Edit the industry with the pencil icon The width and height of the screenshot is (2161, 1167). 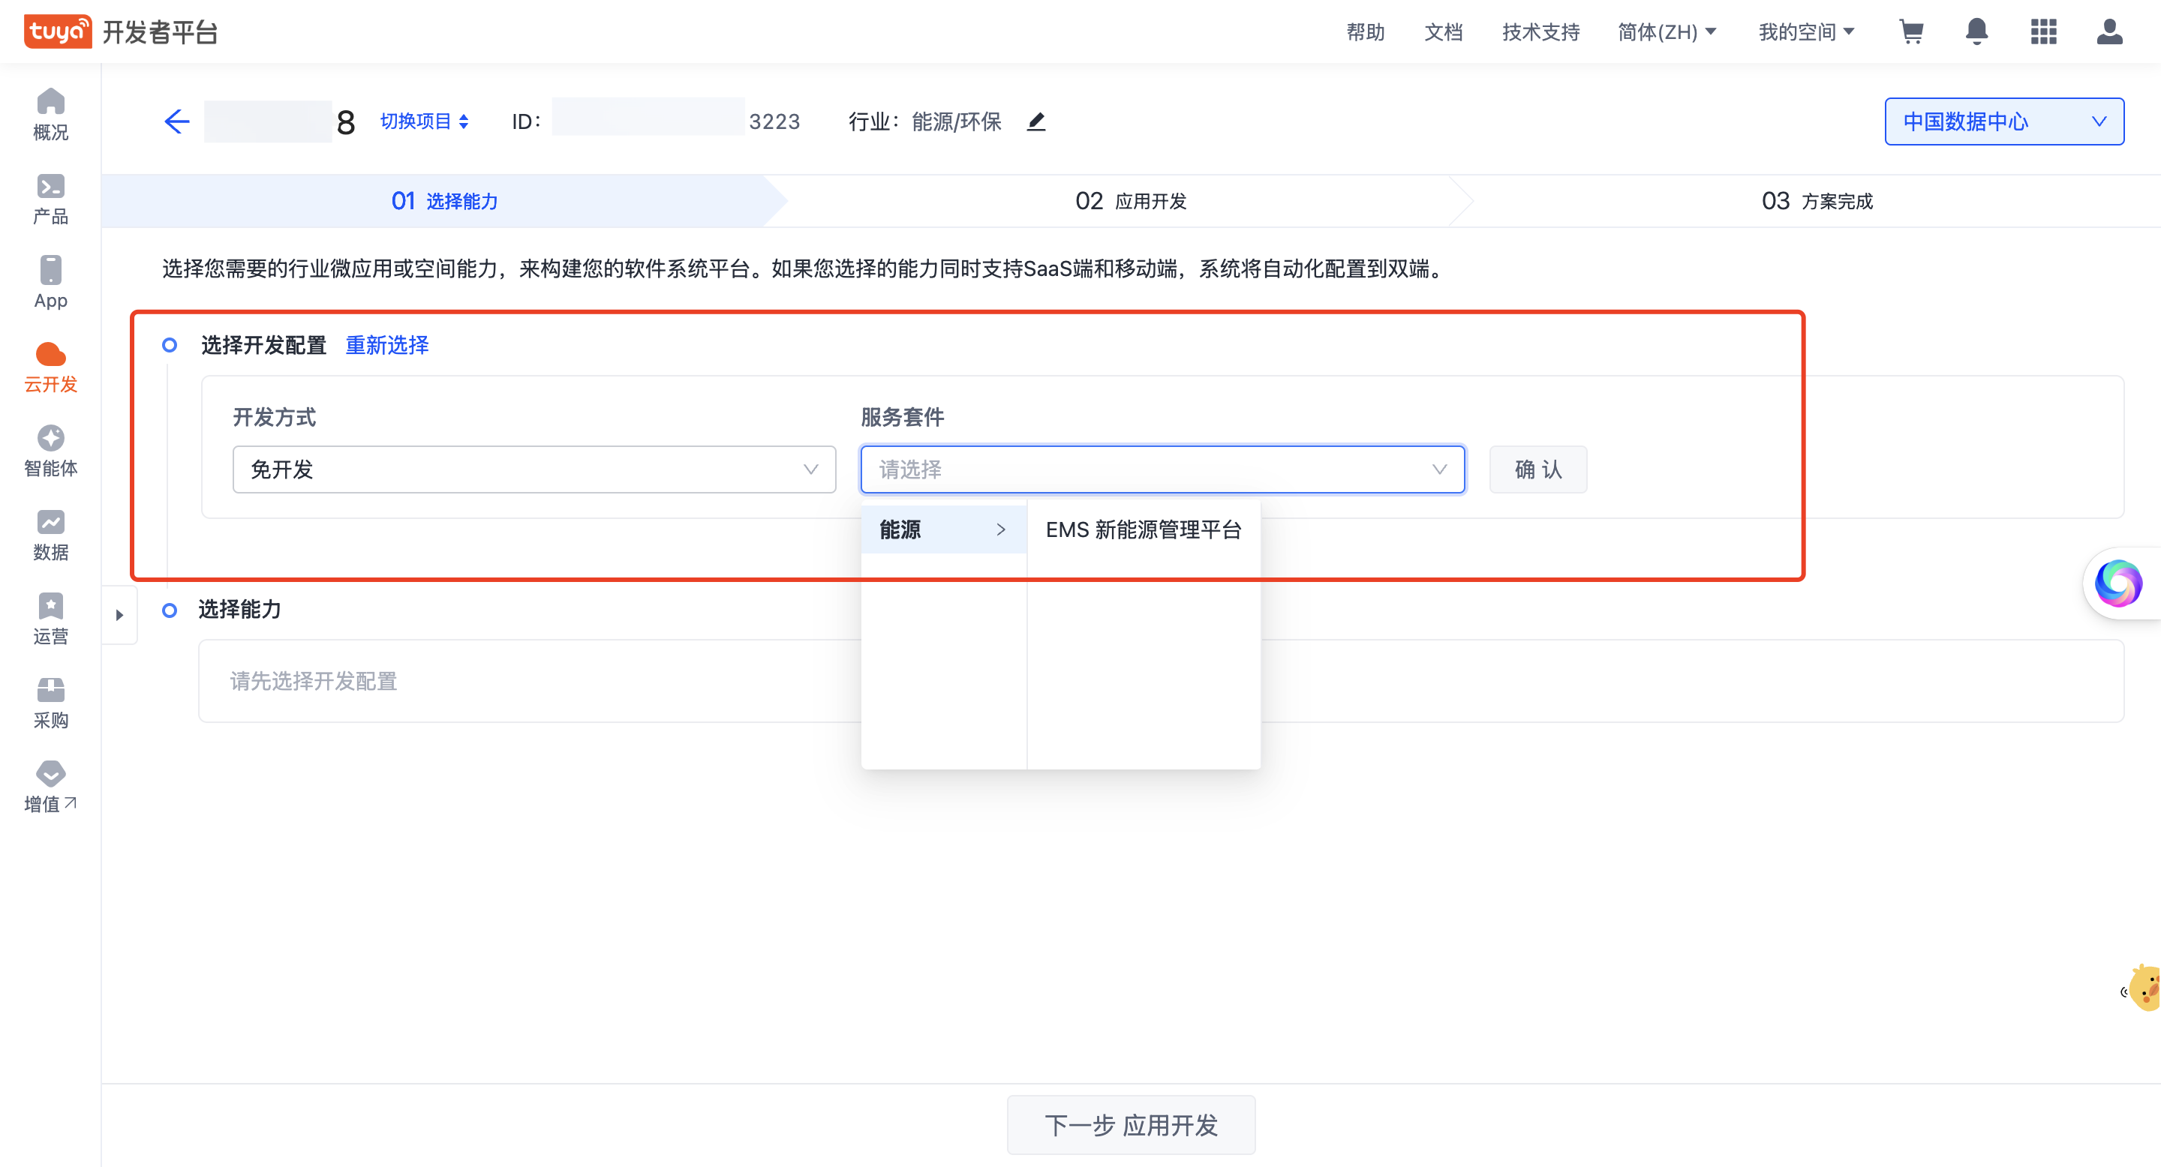point(1036,121)
